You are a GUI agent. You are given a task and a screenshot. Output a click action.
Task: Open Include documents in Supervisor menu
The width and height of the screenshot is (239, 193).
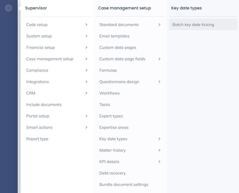click(x=44, y=104)
